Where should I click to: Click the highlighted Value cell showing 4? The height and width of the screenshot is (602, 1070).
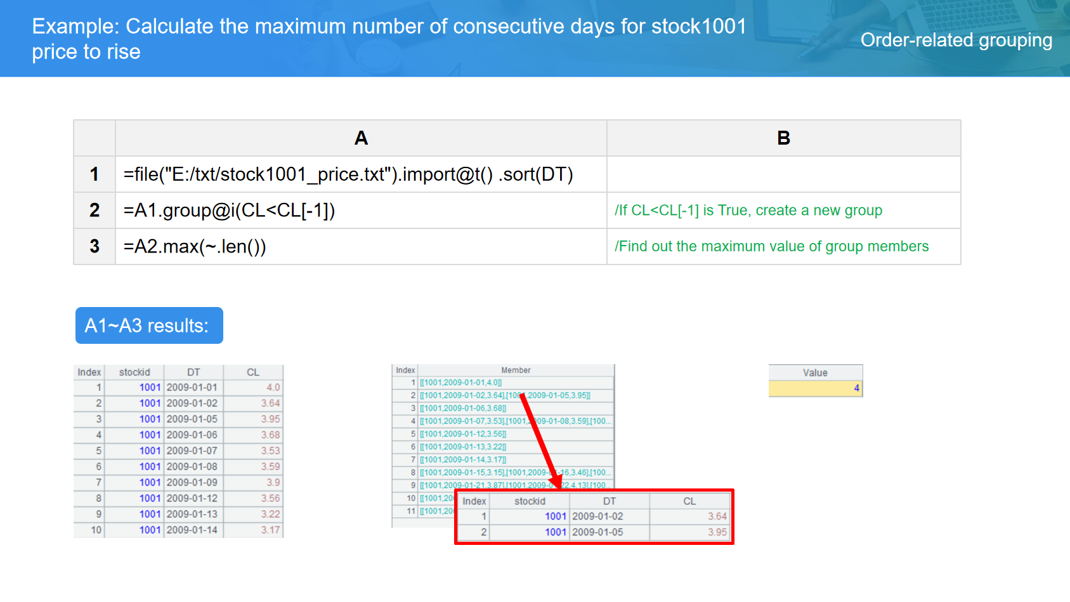815,388
